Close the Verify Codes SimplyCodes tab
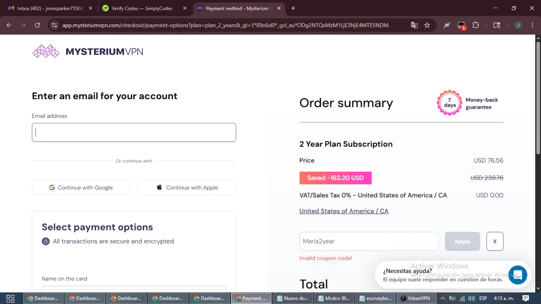 (x=185, y=8)
